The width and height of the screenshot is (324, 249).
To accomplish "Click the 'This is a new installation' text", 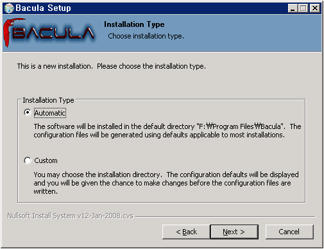I will [x=112, y=66].
